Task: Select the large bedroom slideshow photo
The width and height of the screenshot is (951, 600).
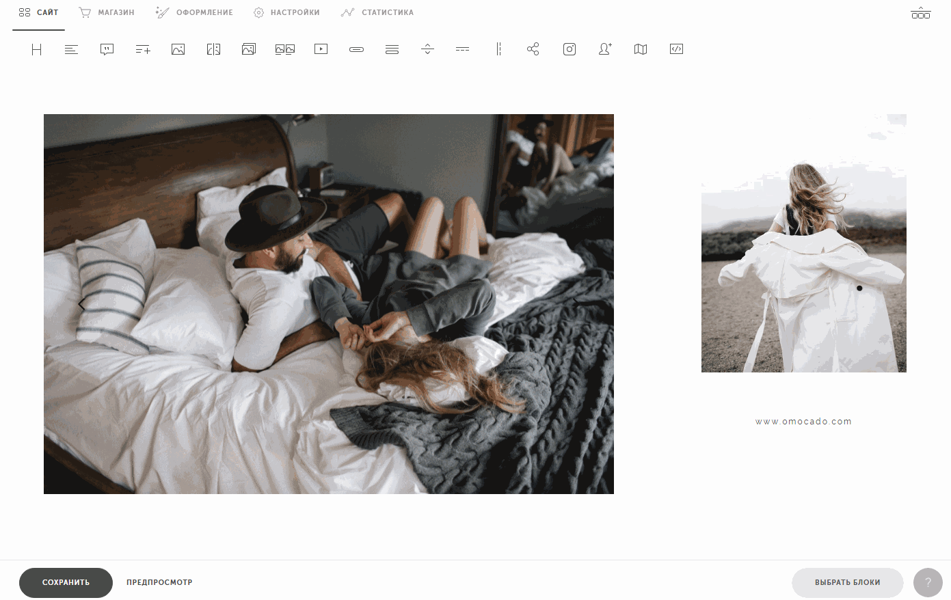Action: (x=329, y=304)
